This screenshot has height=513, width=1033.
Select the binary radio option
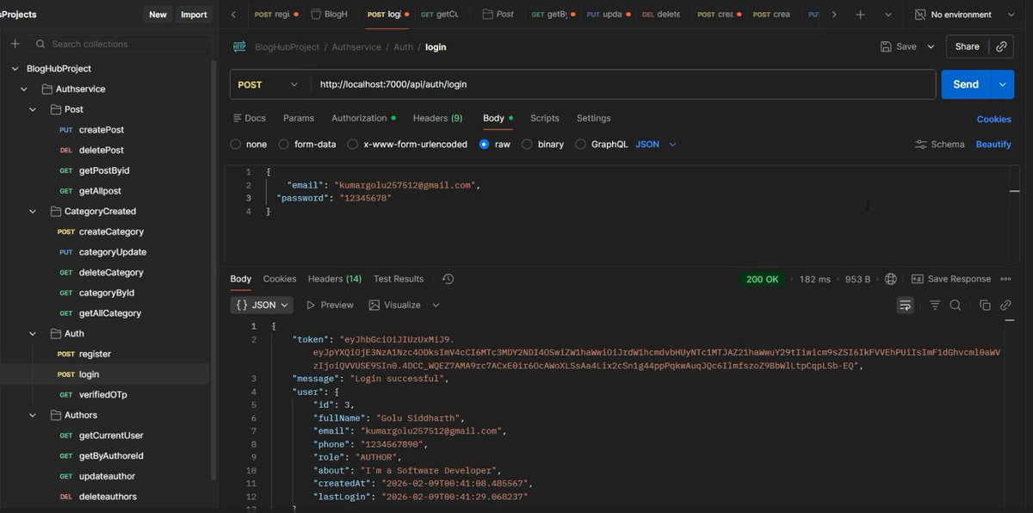click(x=528, y=145)
